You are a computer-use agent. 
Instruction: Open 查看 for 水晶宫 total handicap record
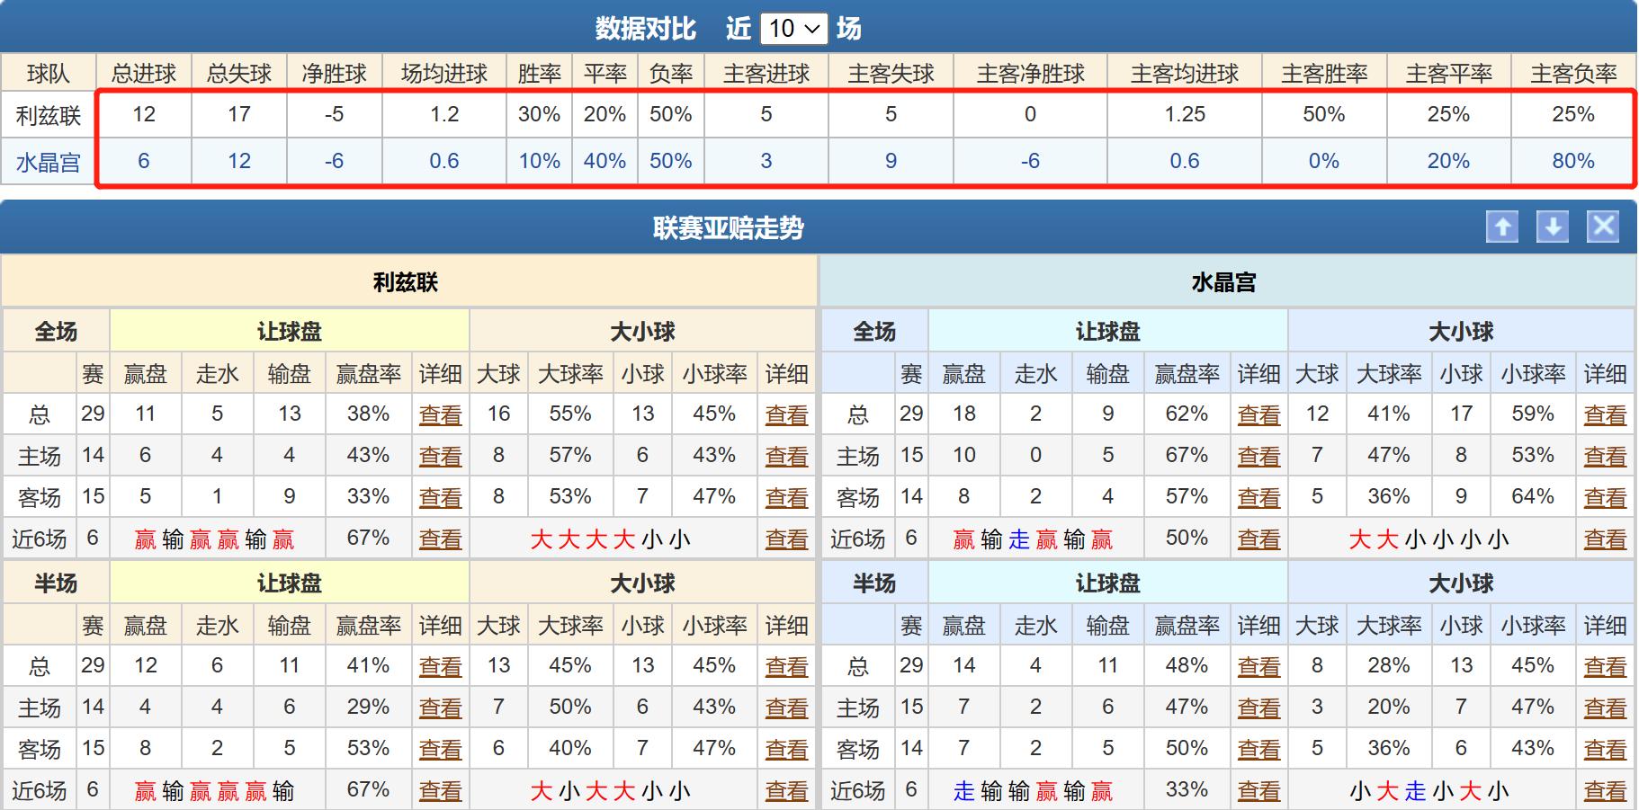(x=1258, y=414)
